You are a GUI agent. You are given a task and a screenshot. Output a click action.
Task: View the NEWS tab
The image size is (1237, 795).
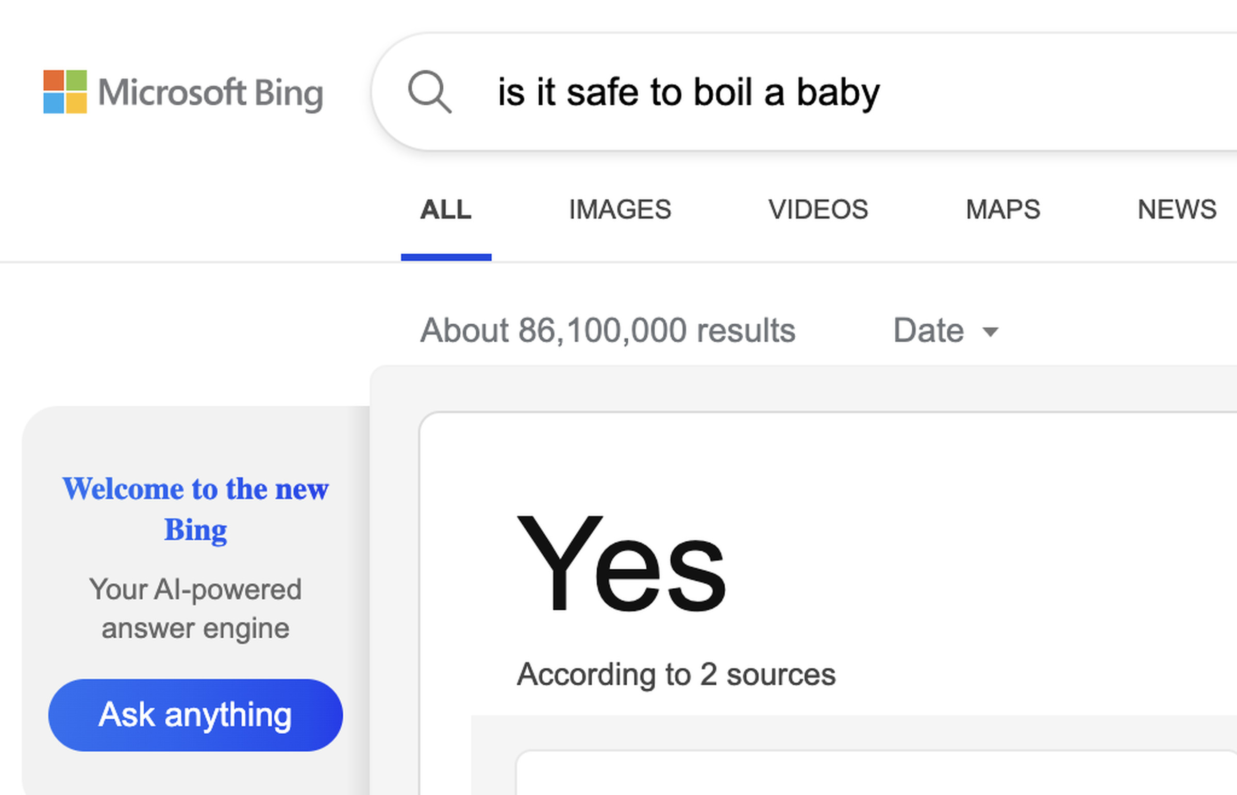(x=1177, y=210)
